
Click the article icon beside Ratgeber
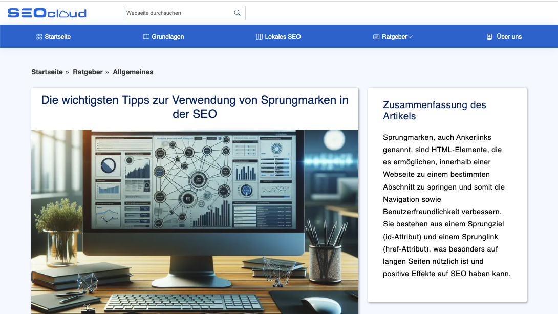376,37
